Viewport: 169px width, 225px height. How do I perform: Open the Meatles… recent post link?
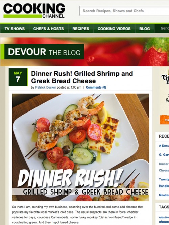[164, 195]
